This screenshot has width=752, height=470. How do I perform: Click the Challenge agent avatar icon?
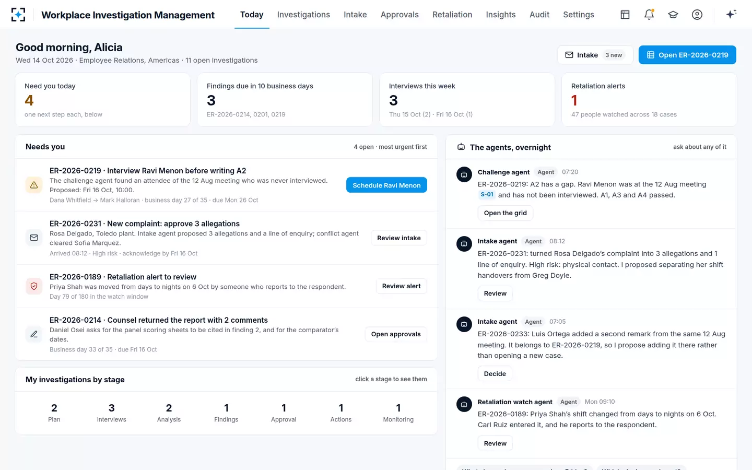click(464, 175)
